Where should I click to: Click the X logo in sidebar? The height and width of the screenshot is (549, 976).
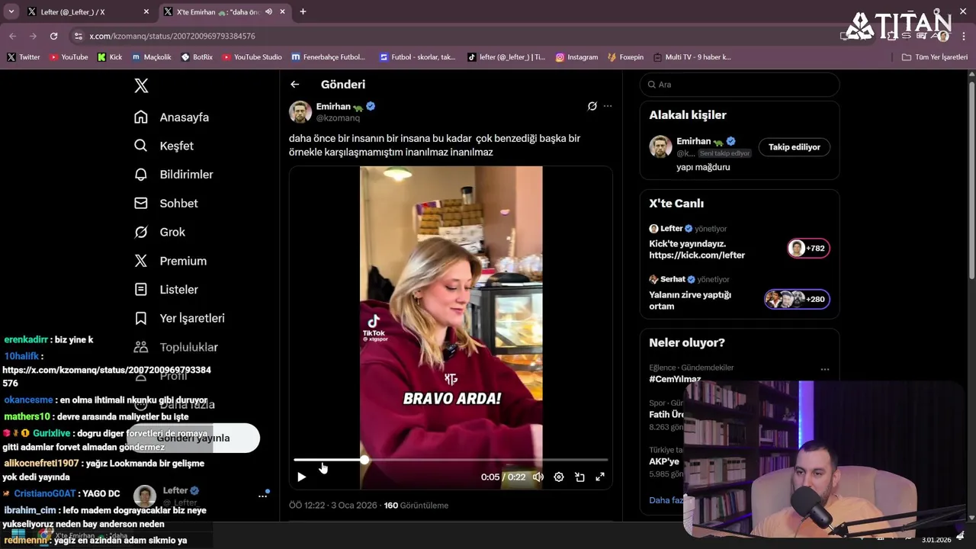pyautogui.click(x=141, y=85)
